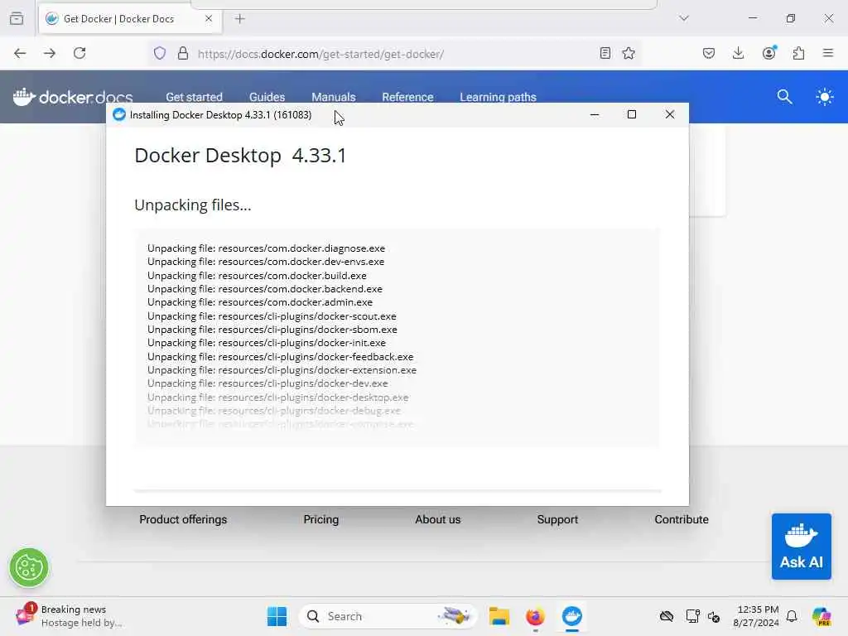The height and width of the screenshot is (636, 848).
Task: Open the Manuals menu item
Action: coord(334,97)
